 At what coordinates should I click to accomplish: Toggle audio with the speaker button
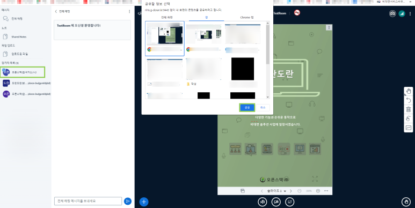click(263, 202)
